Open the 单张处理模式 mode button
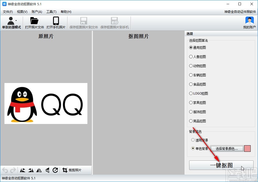 pos(11,23)
